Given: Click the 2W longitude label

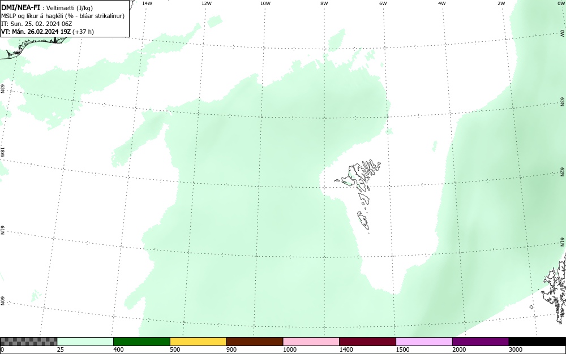Looking at the screenshot, I should (x=501, y=3).
